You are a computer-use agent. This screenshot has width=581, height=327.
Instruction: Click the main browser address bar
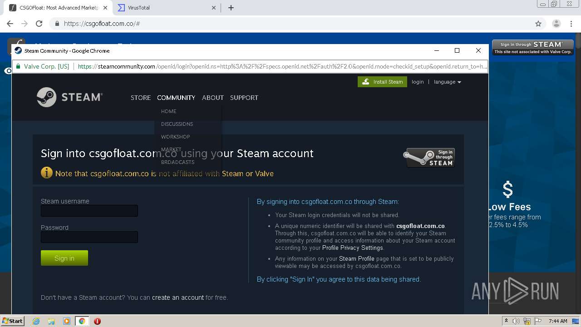290,24
